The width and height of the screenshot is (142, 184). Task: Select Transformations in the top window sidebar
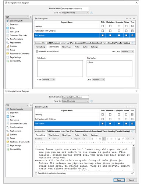coord(16,39)
